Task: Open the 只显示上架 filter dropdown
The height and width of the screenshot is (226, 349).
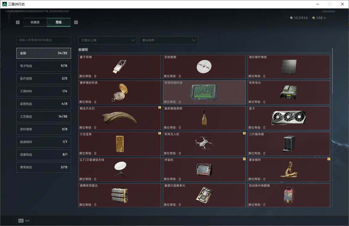Action: coord(108,40)
